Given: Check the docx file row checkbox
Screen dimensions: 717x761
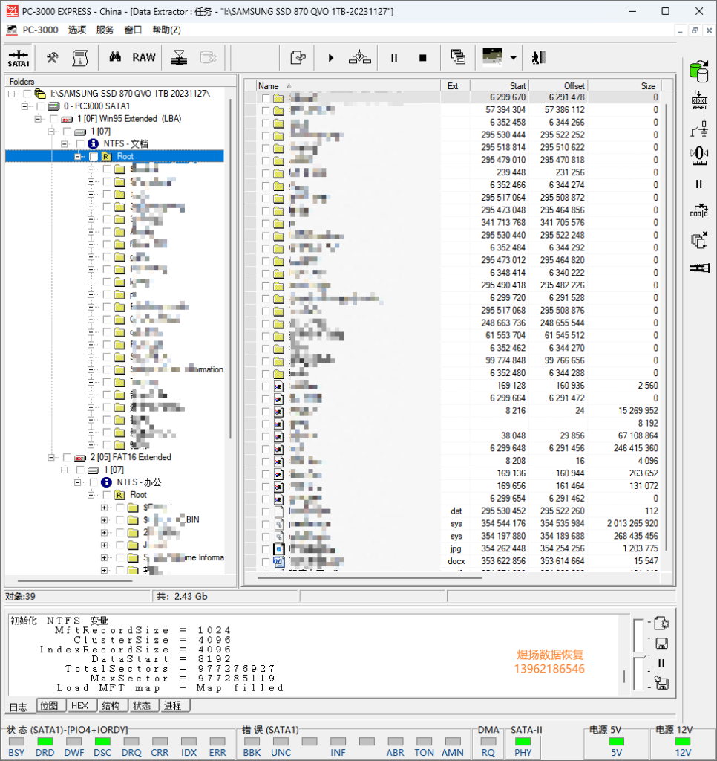Looking at the screenshot, I should pos(265,562).
